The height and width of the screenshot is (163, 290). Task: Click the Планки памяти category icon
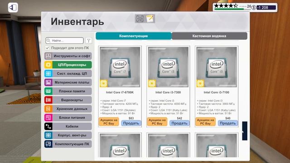coord(48,91)
